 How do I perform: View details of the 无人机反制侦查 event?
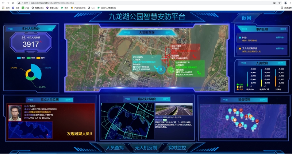click(x=280, y=48)
